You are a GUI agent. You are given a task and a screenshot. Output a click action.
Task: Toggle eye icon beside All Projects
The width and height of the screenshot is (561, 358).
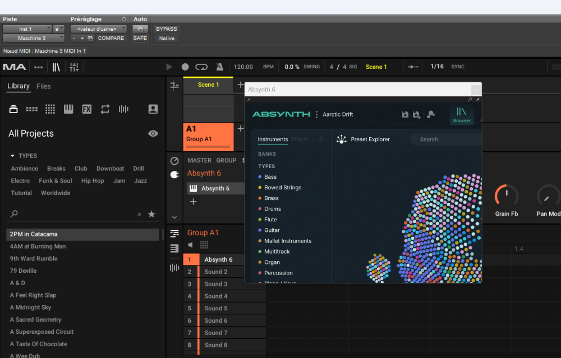(x=153, y=133)
